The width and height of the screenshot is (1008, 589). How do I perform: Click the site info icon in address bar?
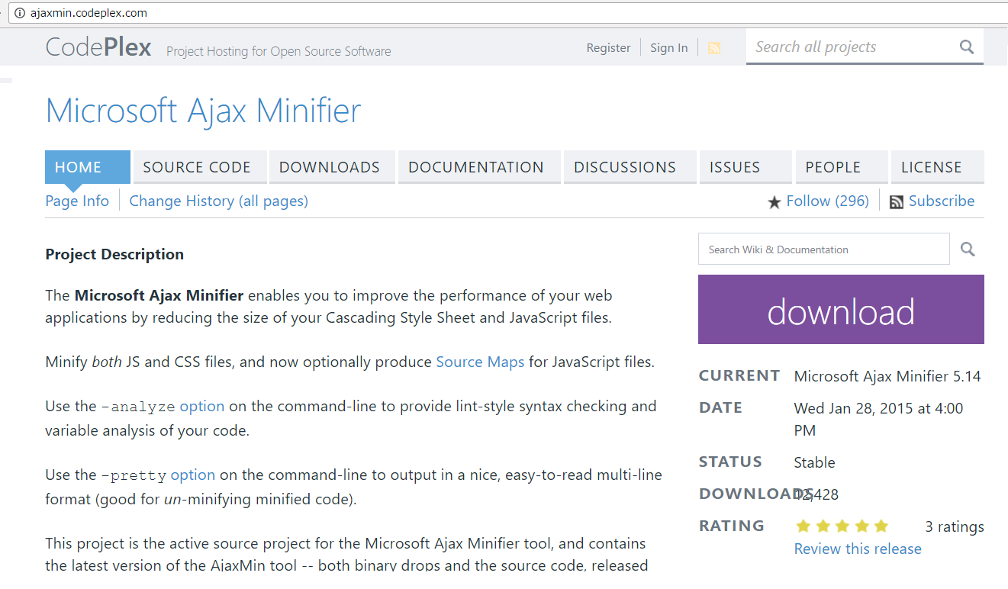20,13
